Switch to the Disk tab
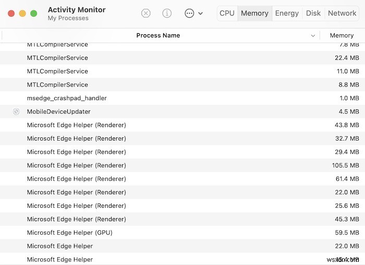Image resolution: width=365 pixels, height=265 pixels. [x=313, y=13]
